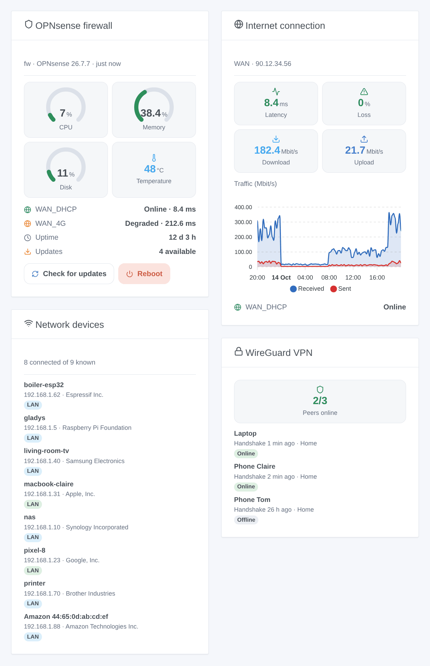Click the green globe icon next to WAN_DHCP in firewall card
Image resolution: width=430 pixels, height=666 pixels.
pos(28,210)
